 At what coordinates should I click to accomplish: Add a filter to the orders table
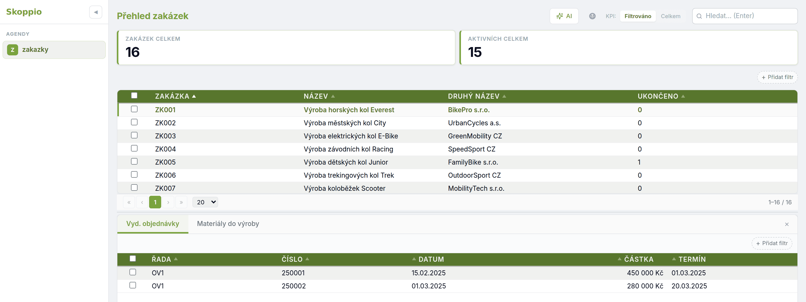pyautogui.click(x=771, y=243)
